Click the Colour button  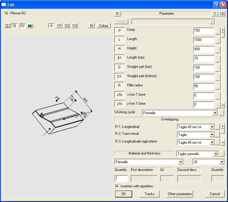point(104,26)
